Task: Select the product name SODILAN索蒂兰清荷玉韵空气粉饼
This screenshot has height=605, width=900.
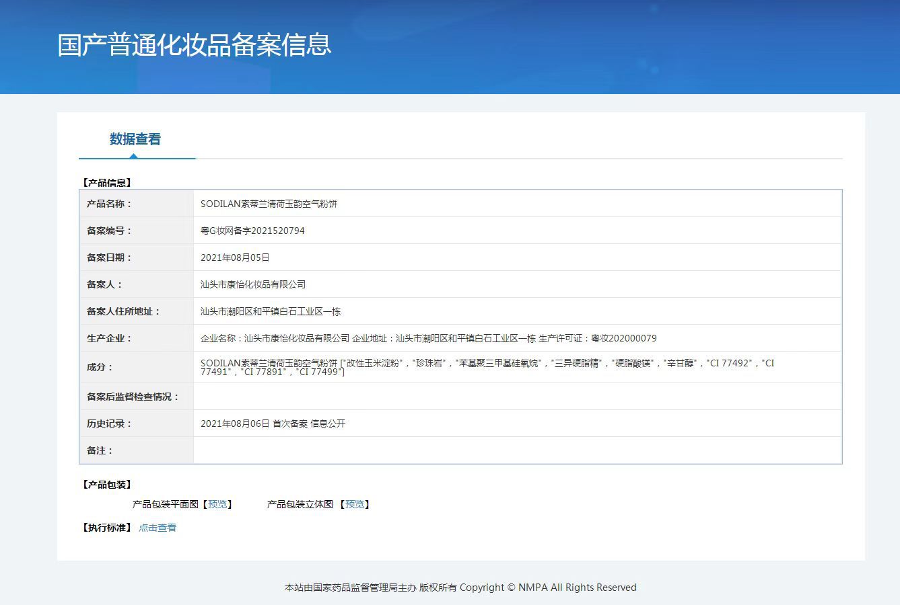Action: tap(269, 204)
